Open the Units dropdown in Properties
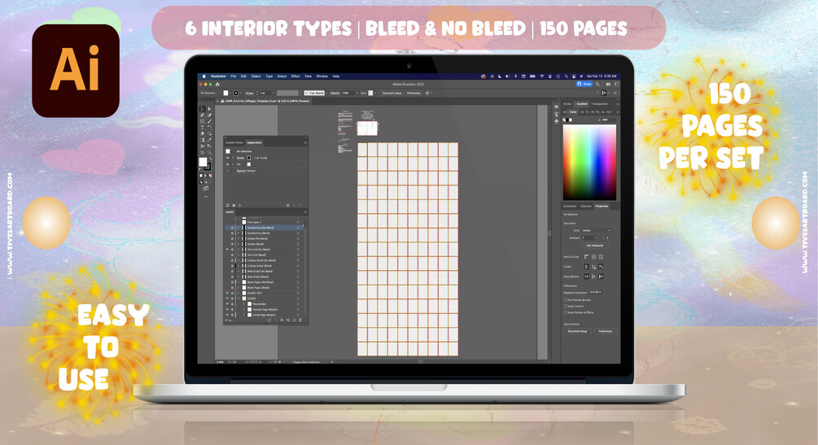Image resolution: width=818 pixels, height=445 pixels. click(596, 230)
